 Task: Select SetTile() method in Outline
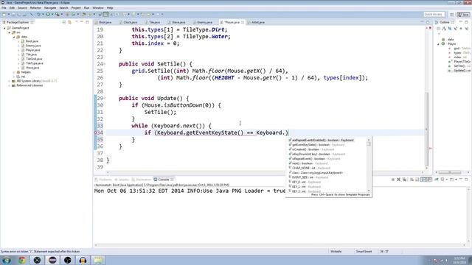pos(459,66)
